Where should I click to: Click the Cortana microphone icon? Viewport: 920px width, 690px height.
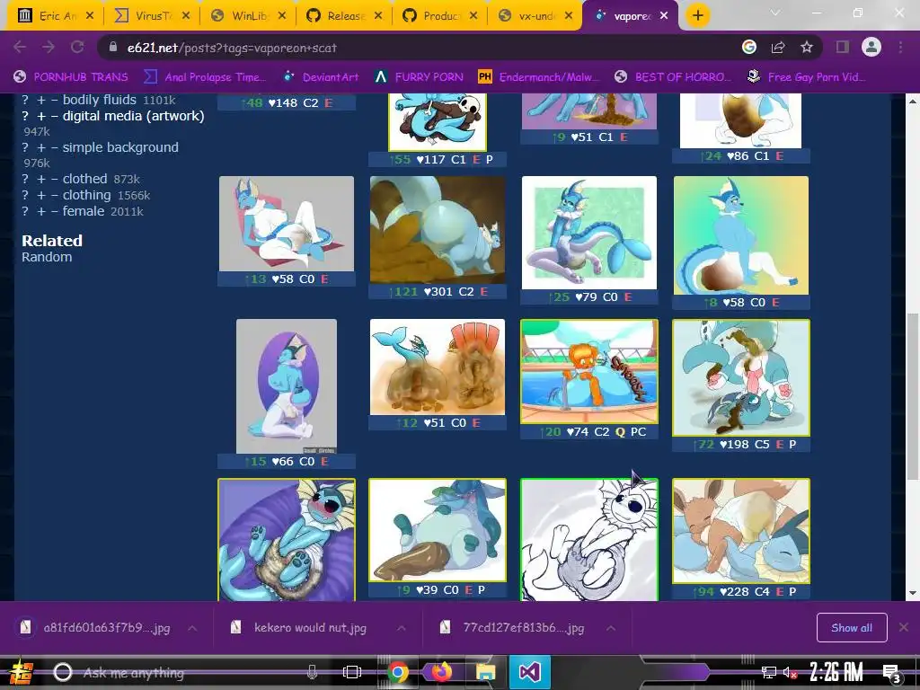coord(312,672)
